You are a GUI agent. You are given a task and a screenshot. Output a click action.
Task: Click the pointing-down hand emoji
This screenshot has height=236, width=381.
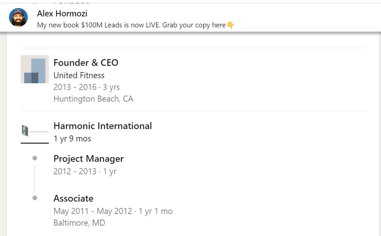pyautogui.click(x=230, y=25)
